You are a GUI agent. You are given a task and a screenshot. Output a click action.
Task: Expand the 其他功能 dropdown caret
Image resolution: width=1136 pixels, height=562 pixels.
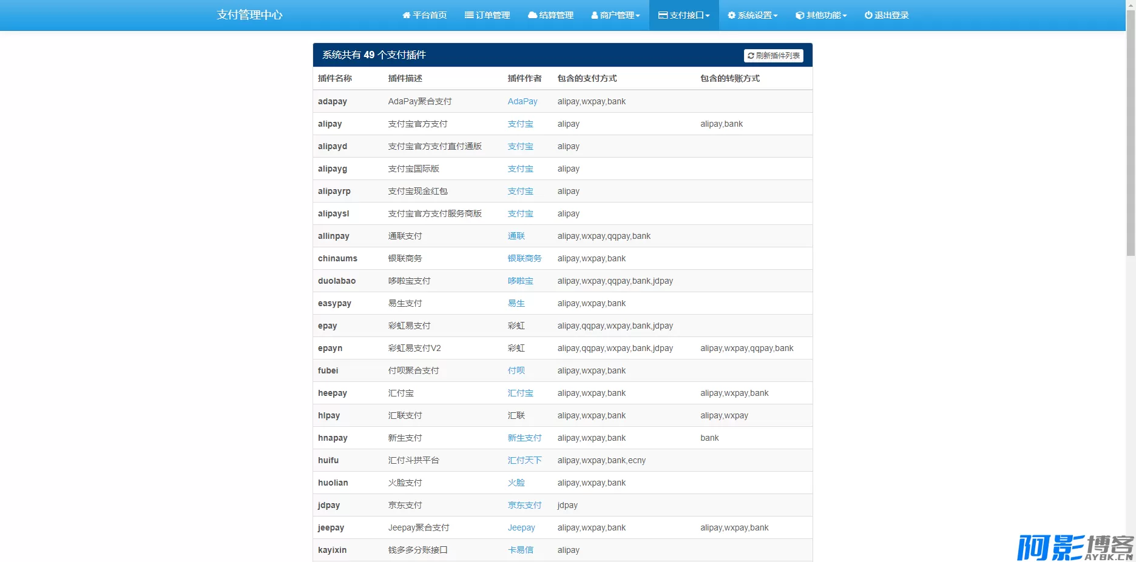(845, 16)
